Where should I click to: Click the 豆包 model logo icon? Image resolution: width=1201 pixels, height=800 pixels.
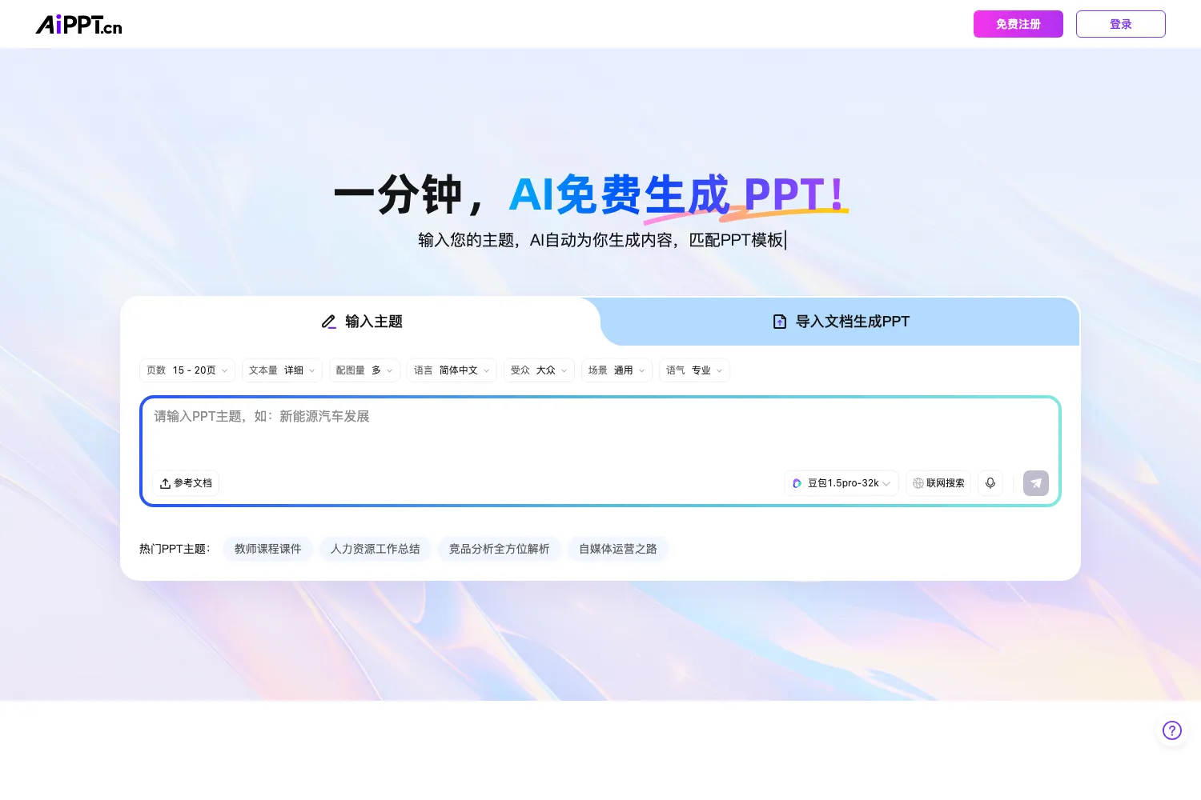[x=797, y=483]
